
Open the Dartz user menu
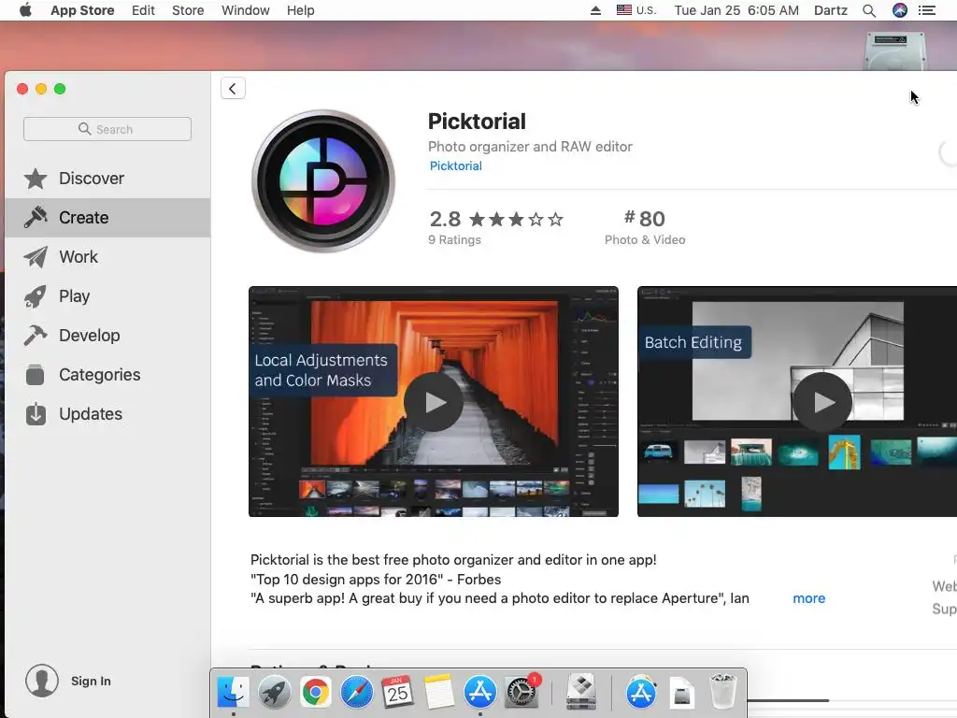831,10
